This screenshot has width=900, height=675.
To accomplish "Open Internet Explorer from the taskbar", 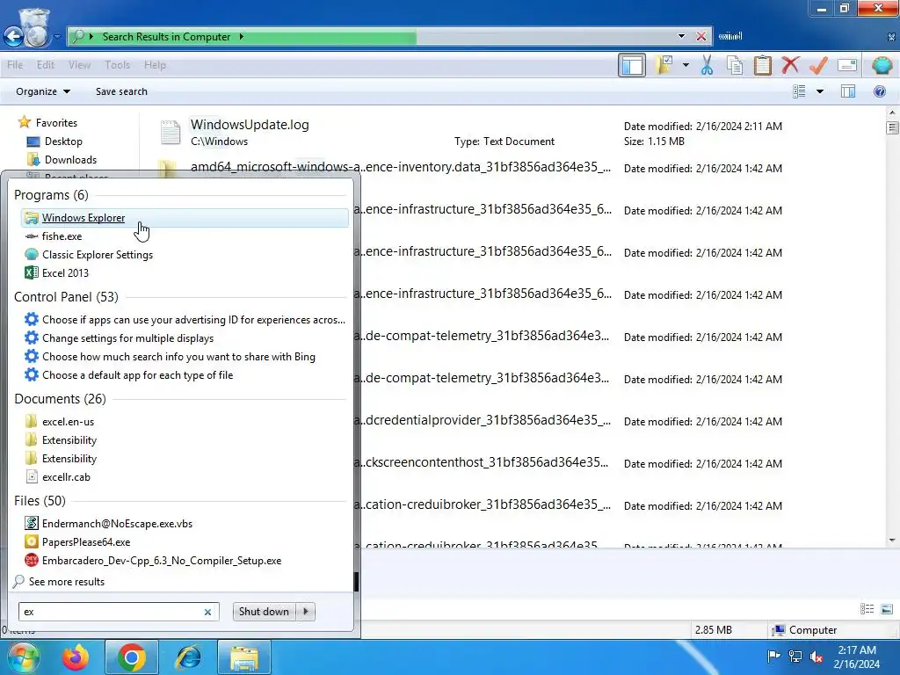I will click(x=188, y=657).
